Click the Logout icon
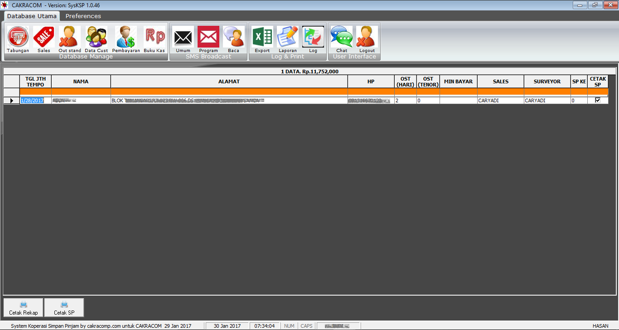Image resolution: width=619 pixels, height=330 pixels. 367,37
